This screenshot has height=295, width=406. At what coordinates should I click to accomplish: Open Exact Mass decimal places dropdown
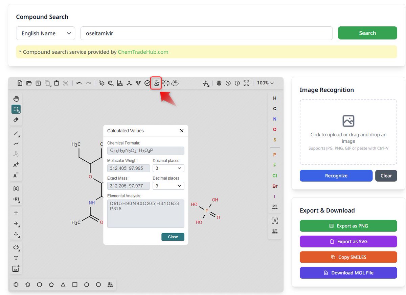(168, 186)
